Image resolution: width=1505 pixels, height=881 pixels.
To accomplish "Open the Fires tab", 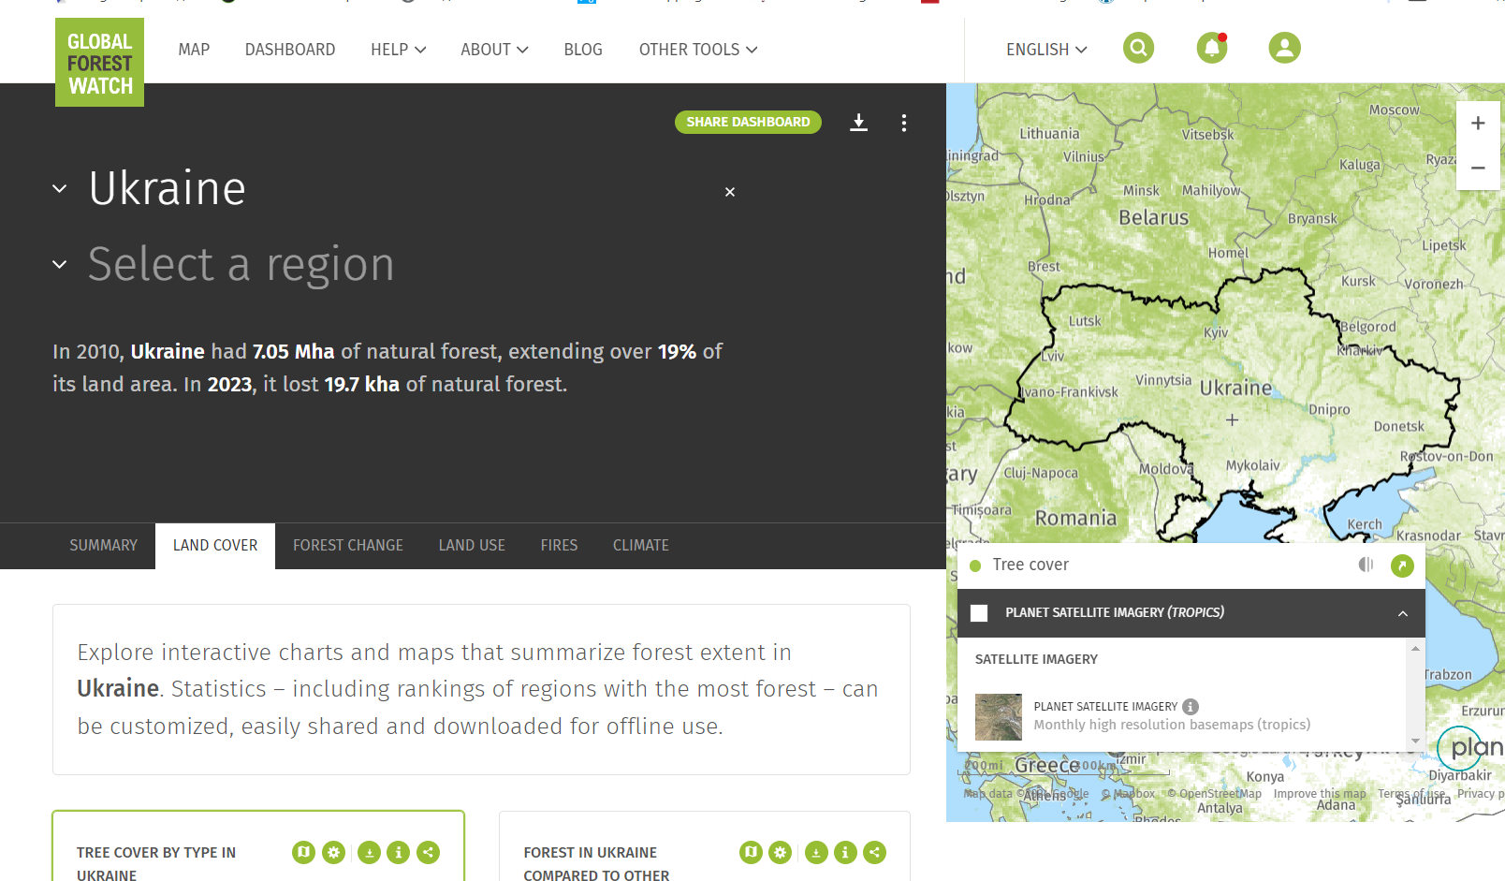I will tap(559, 546).
